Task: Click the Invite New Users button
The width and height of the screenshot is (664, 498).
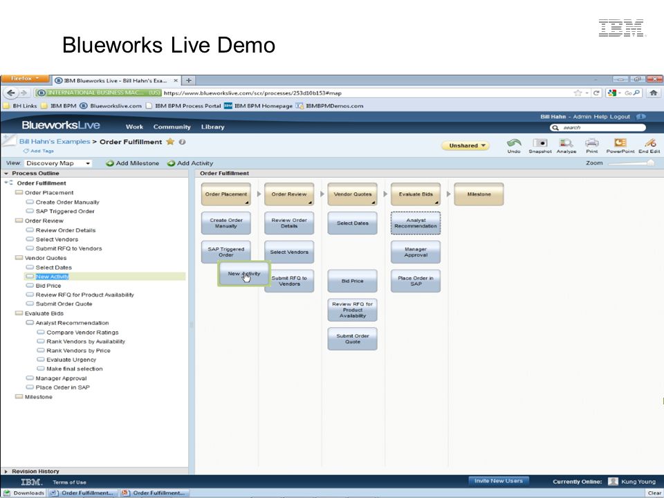Action: click(x=499, y=481)
